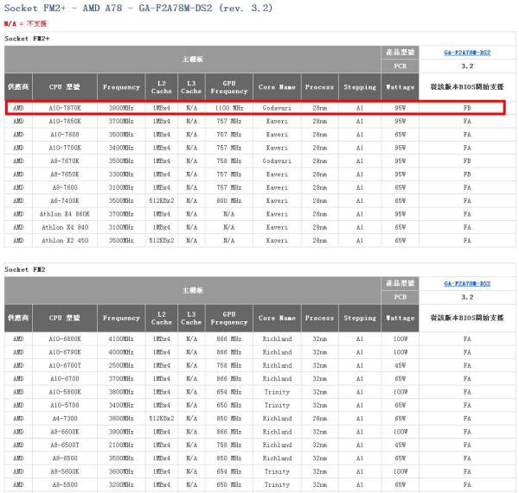Click the Core Name header in FM2+ table
Image resolution: width=519 pixels, height=493 pixels.
pos(277,87)
